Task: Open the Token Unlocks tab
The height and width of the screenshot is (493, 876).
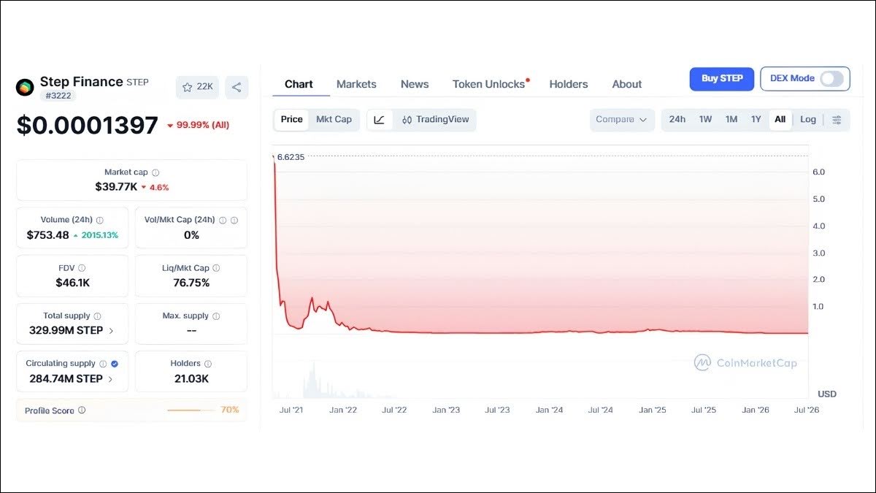Action: [489, 85]
